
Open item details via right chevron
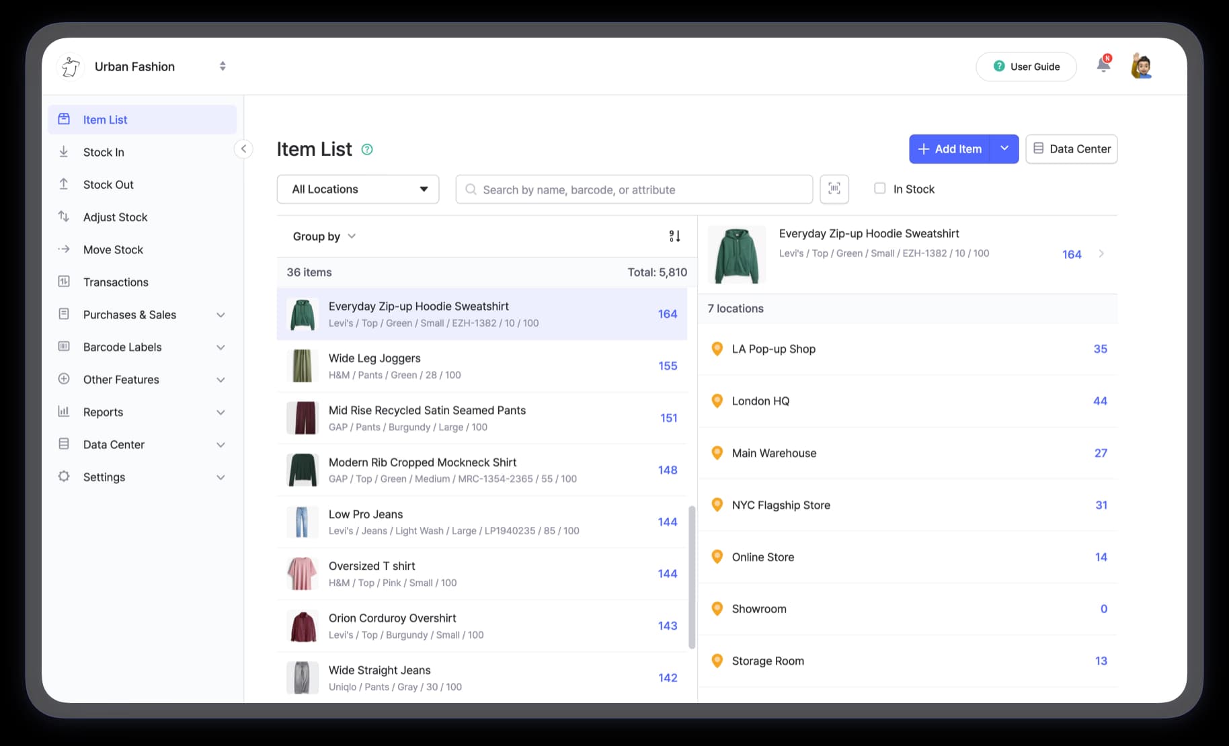[1101, 253]
